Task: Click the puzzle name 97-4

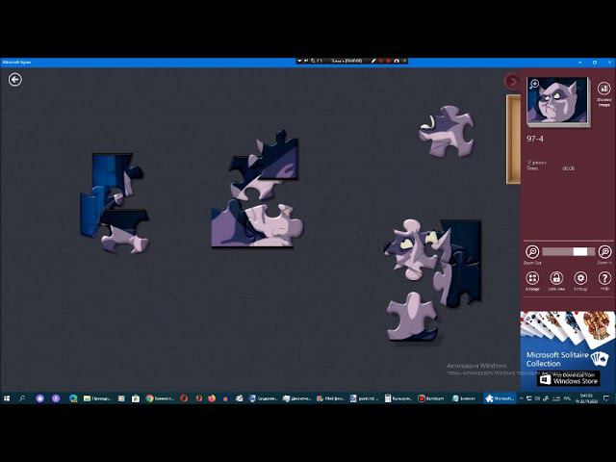Action: 535,139
